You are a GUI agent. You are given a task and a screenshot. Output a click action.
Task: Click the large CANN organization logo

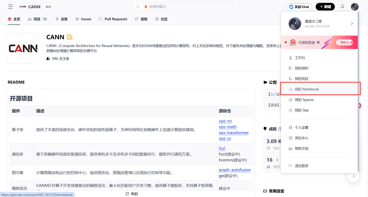click(23, 48)
